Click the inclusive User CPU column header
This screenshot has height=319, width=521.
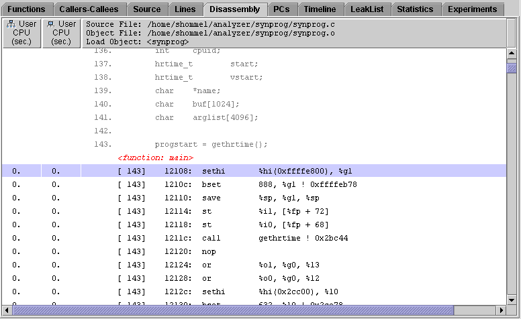[x=21, y=33]
